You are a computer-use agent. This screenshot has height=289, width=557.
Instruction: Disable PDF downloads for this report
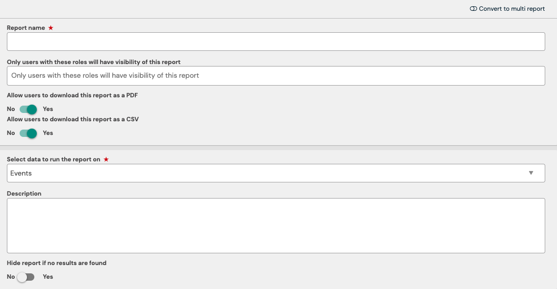coord(28,109)
